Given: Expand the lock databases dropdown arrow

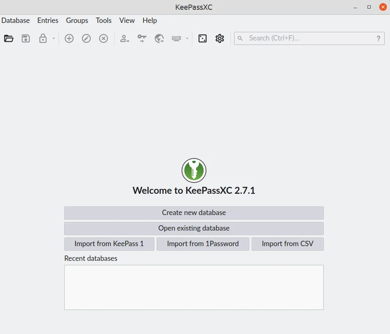Looking at the screenshot, I should tap(53, 38).
